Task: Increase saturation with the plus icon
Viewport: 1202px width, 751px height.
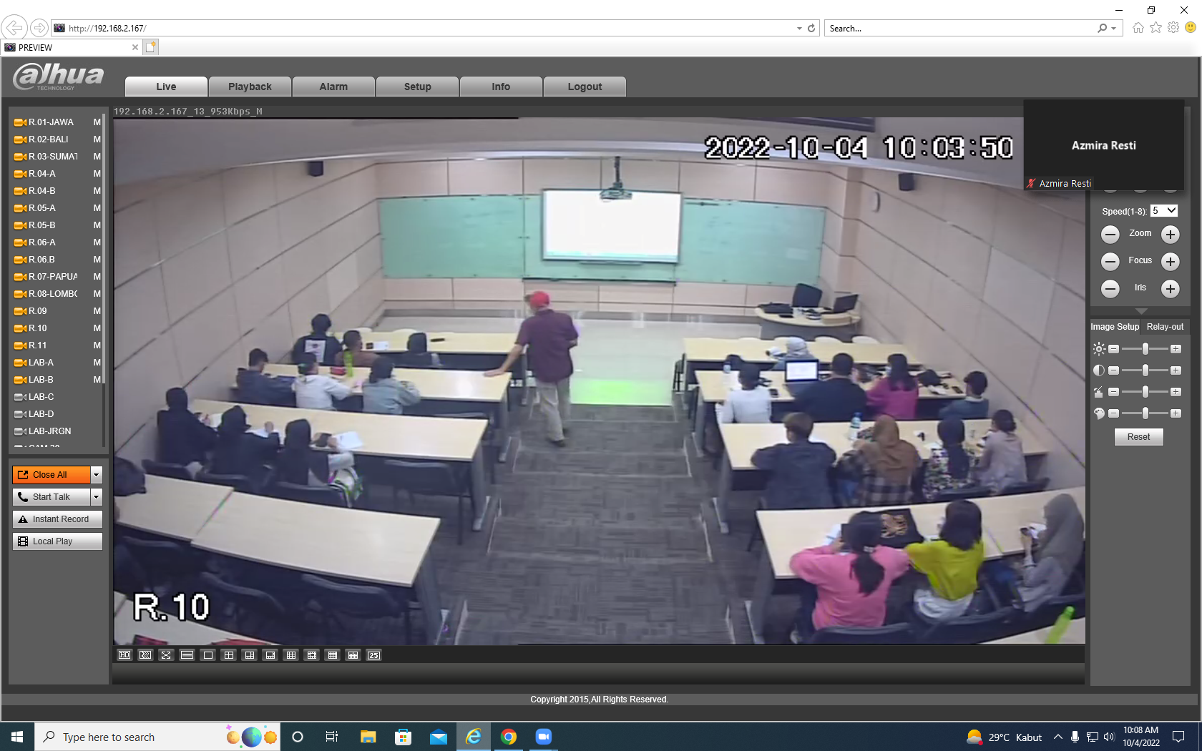Action: click(x=1176, y=392)
